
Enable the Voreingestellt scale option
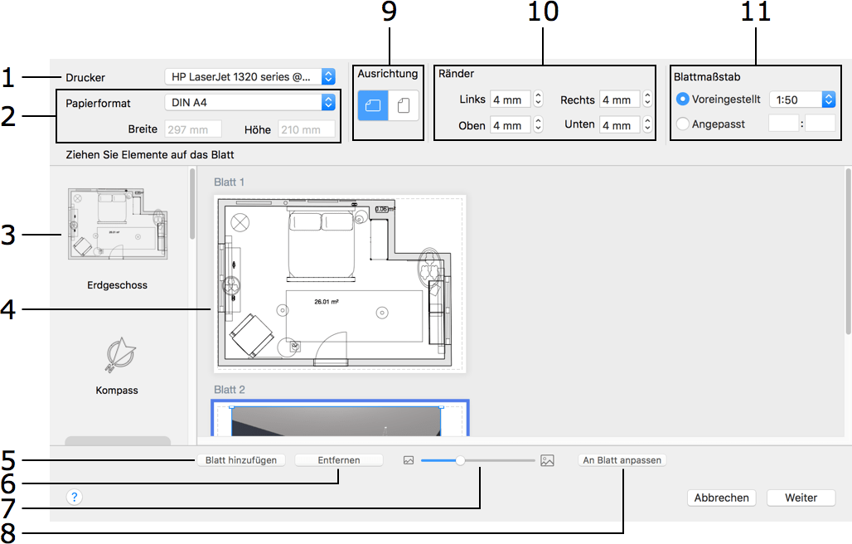(682, 99)
